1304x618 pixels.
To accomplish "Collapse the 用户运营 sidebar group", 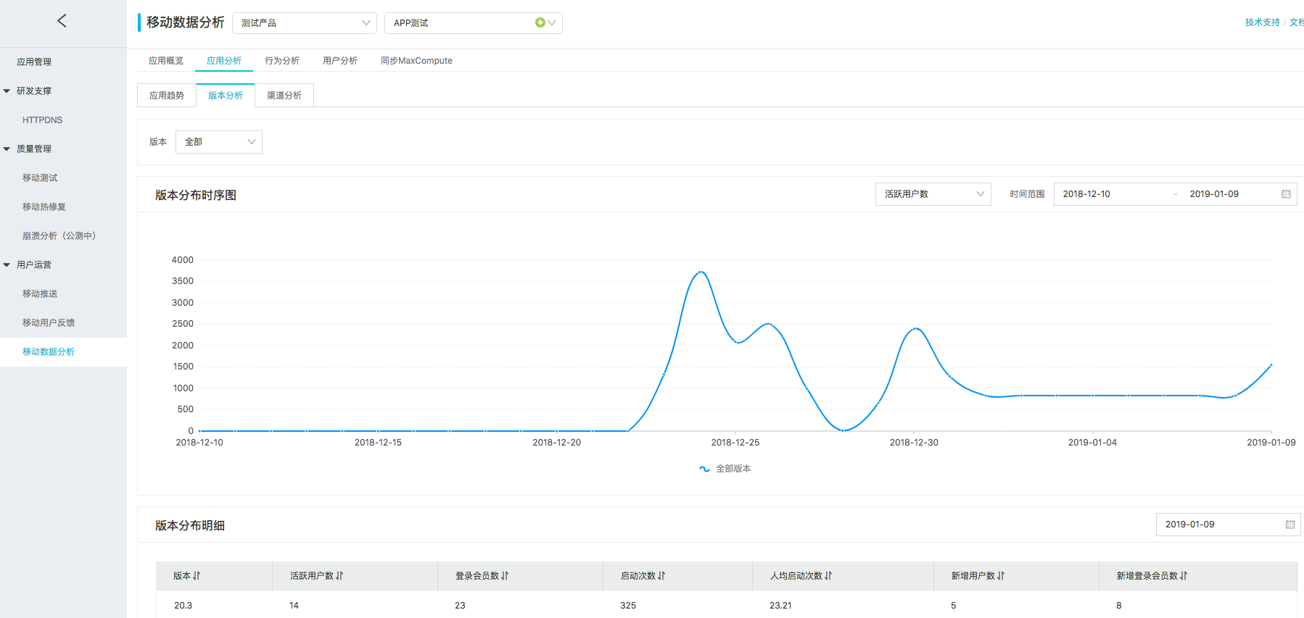I will (7, 265).
